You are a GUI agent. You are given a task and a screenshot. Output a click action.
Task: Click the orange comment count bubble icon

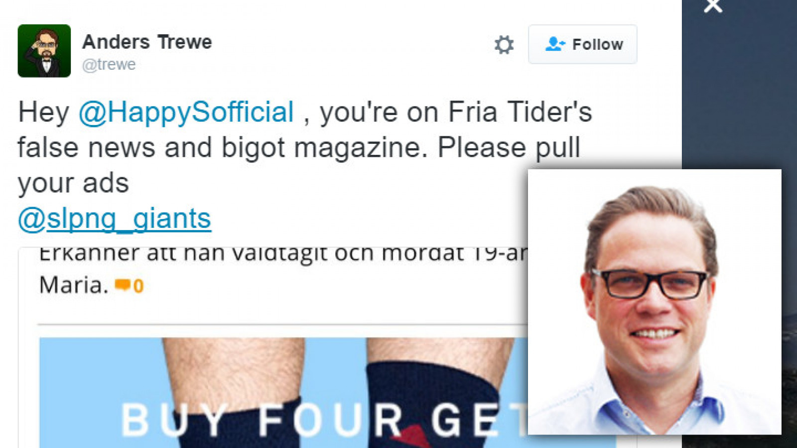[122, 285]
